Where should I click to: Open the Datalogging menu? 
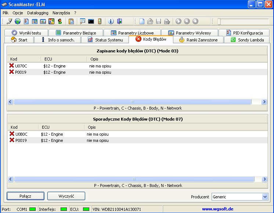tap(37, 12)
